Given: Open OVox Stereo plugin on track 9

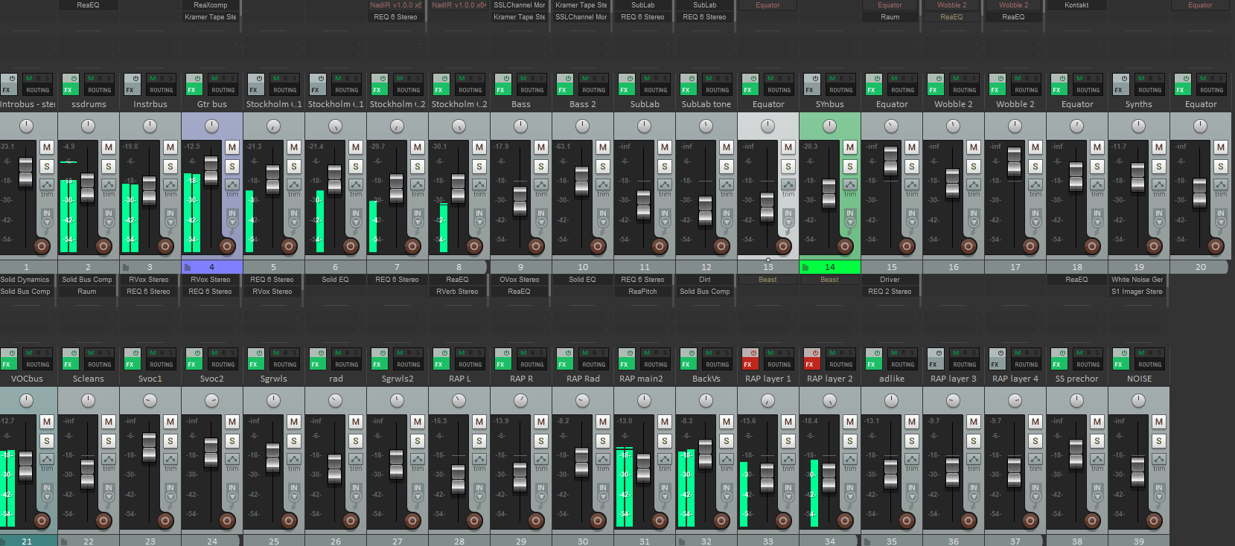Looking at the screenshot, I should tap(520, 280).
